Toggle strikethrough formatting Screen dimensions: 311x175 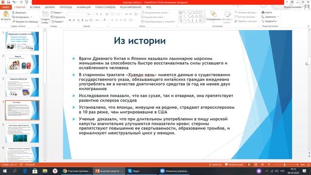pyautogui.click(x=86, y=20)
